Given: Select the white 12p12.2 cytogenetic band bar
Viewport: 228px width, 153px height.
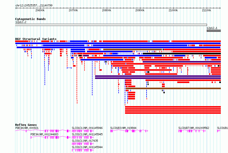Looking at the screenshot, I should (111, 25).
